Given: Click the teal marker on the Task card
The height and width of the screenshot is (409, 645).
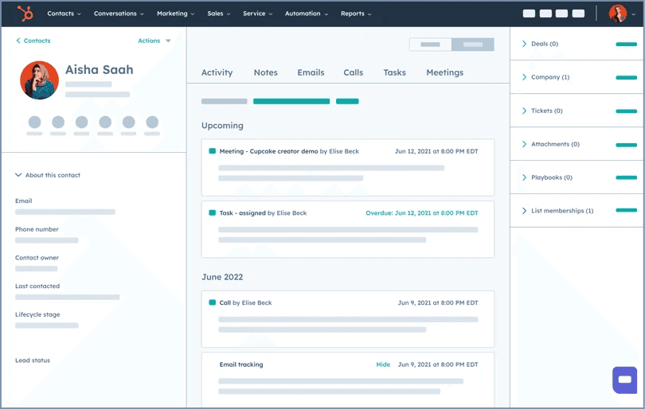Looking at the screenshot, I should pos(213,212).
